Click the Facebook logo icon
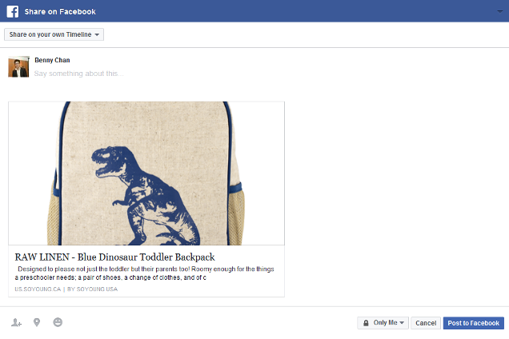The width and height of the screenshot is (509, 339). pyautogui.click(x=13, y=12)
